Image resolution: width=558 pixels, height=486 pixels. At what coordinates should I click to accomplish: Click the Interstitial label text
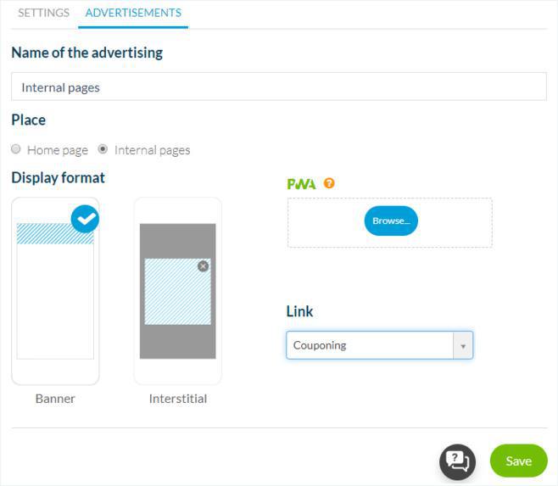click(x=177, y=398)
